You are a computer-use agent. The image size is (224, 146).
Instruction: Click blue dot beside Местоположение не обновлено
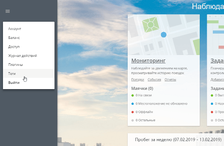tap(133, 104)
